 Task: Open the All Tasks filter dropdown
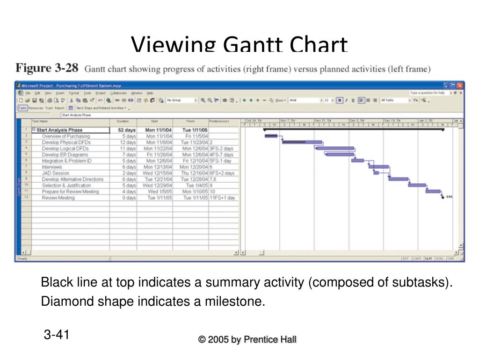tap(410, 100)
